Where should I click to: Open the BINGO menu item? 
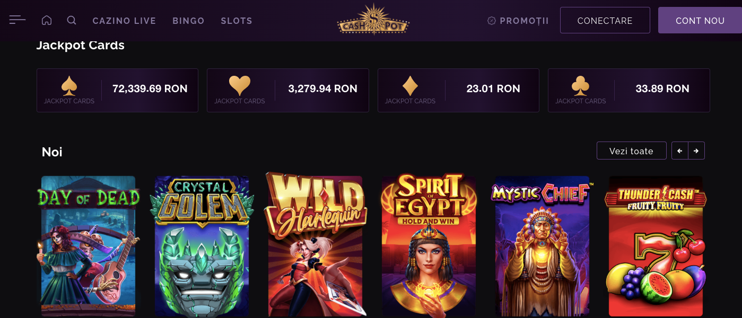(x=188, y=21)
